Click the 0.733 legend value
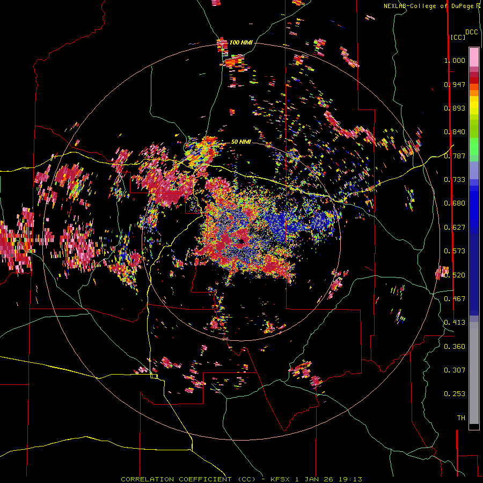This screenshot has height=483, width=483. tap(455, 180)
